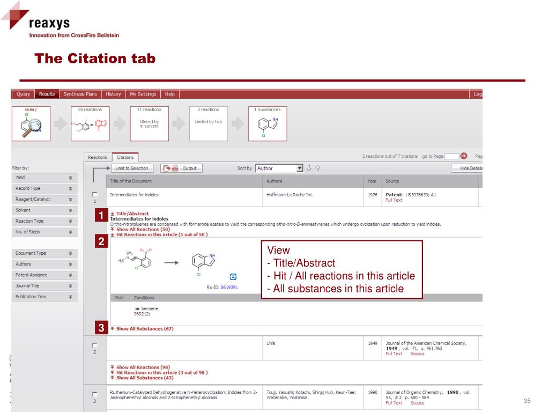Expand Hit Reactions (3 out of 98)
The height and width of the screenshot is (412, 549).
click(159, 372)
